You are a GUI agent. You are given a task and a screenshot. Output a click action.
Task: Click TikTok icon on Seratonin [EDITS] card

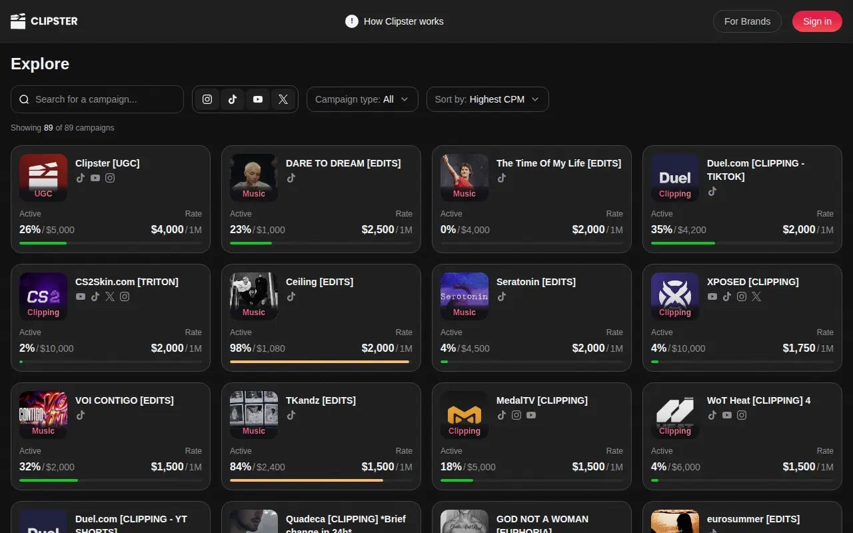coord(502,296)
